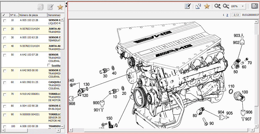This screenshot has height=134, width=260.
Task: Check the box for row 90 N 000000 004321
Action: click(5, 115)
